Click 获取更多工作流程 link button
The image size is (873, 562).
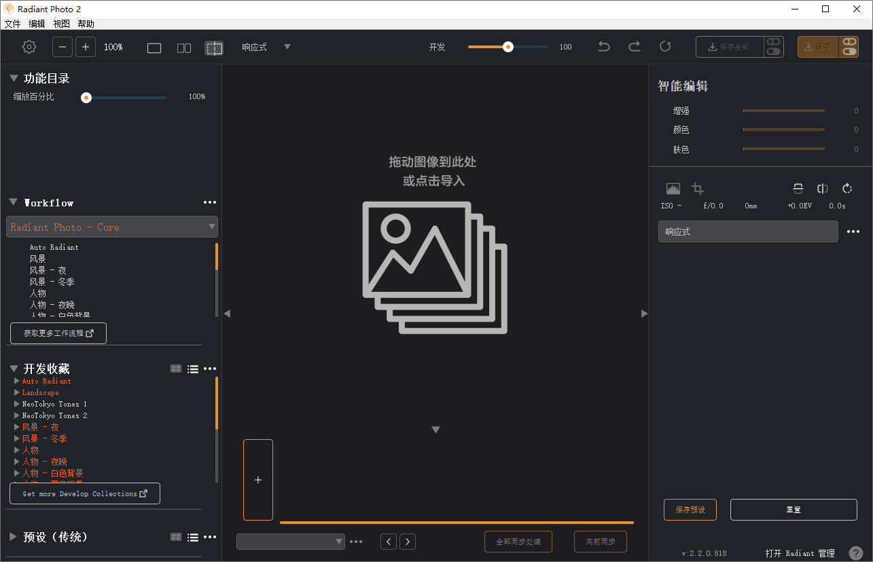pyautogui.click(x=58, y=333)
